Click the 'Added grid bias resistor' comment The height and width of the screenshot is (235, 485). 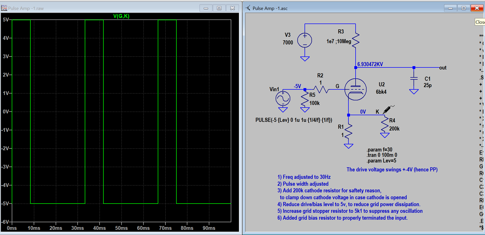coord(343,218)
